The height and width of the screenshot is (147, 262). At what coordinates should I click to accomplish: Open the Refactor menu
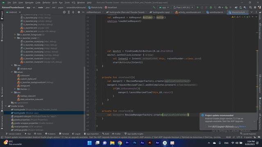click(46, 3)
